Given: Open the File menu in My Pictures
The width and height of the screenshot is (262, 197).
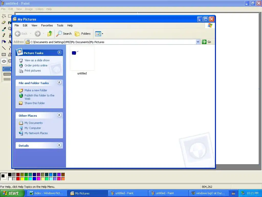Looking at the screenshot, I should [x=17, y=25].
